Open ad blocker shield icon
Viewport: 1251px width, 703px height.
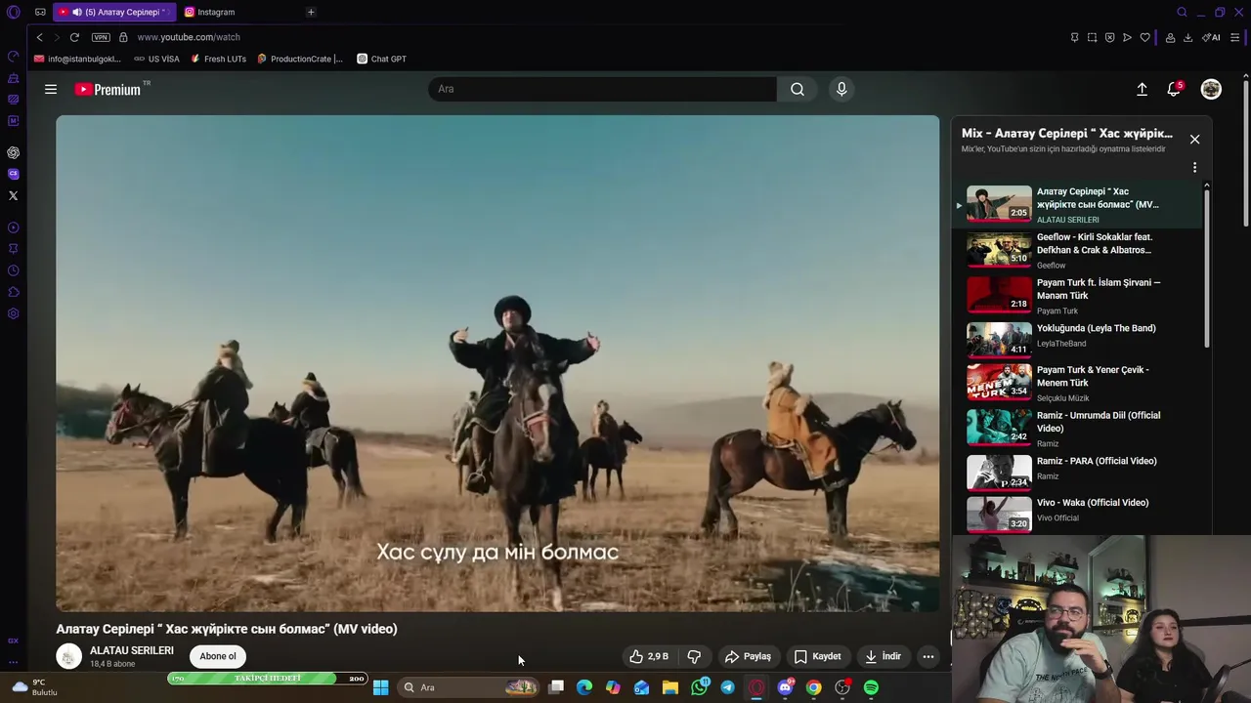(1109, 37)
